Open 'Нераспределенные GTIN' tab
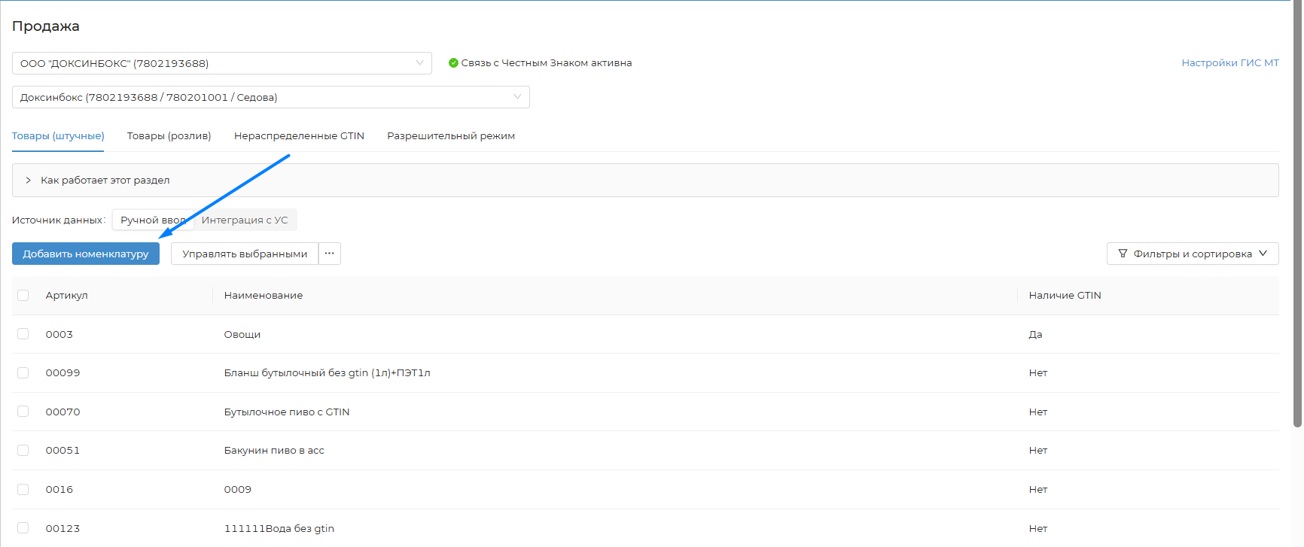This screenshot has height=547, width=1304. (x=299, y=136)
